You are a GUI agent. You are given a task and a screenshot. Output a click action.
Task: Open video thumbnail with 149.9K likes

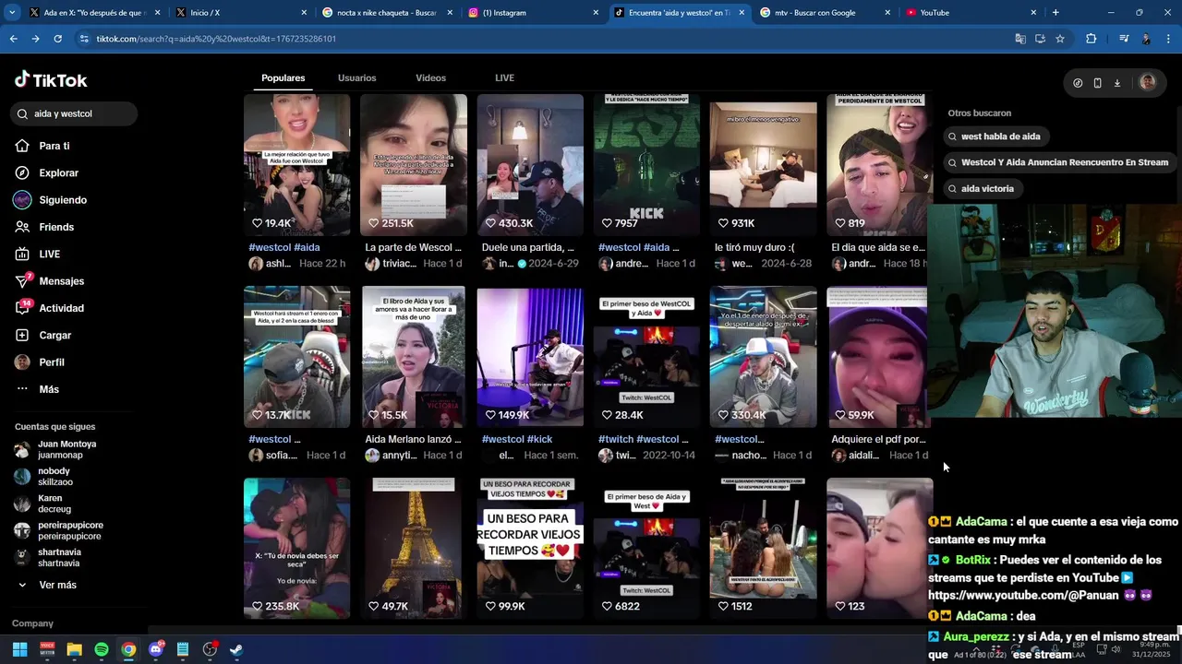click(x=530, y=357)
